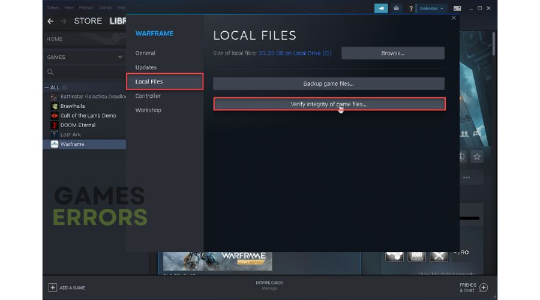Click the 33.23 GB local files size text

(295, 53)
